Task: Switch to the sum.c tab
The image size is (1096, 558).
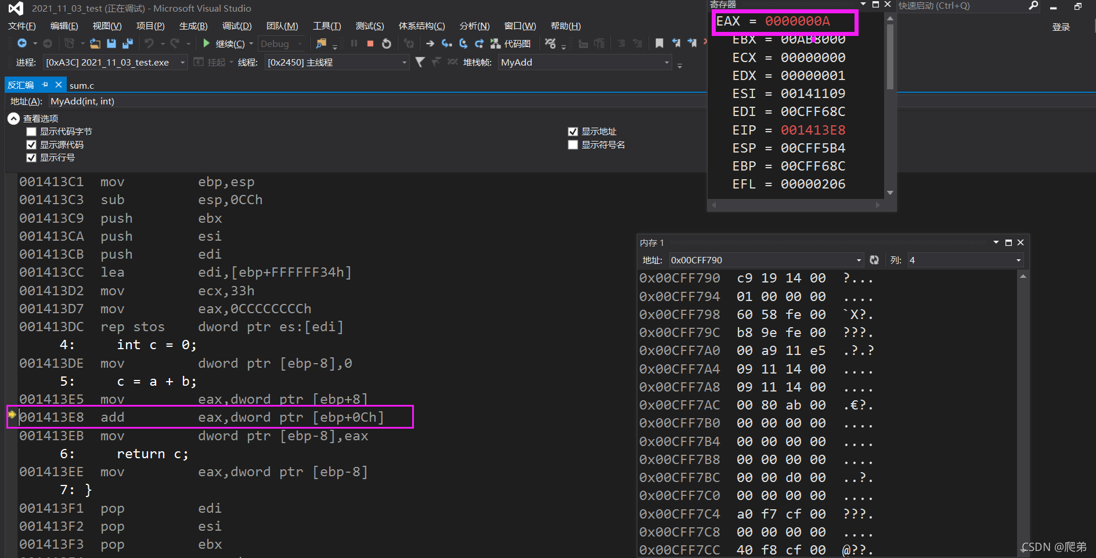Action: 82,85
